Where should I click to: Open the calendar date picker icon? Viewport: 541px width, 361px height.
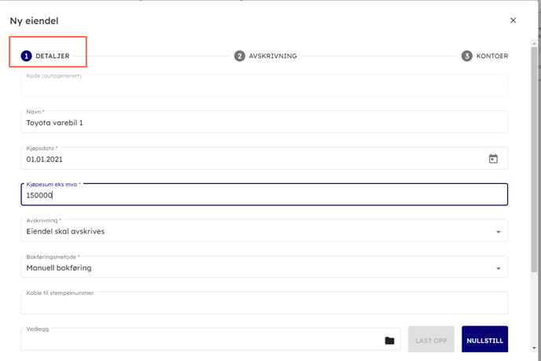coord(493,159)
